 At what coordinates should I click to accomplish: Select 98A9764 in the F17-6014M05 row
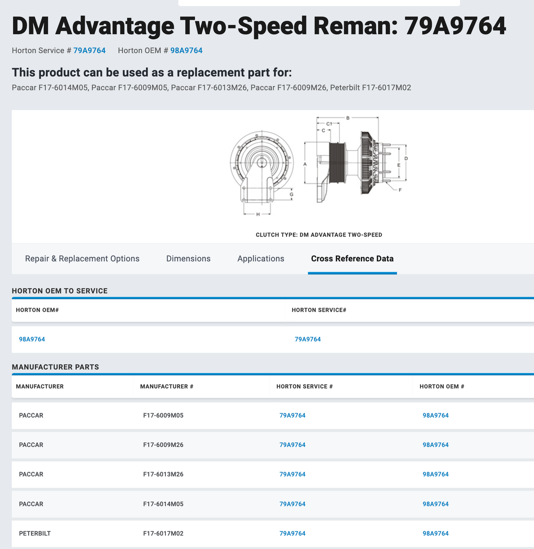tap(435, 504)
